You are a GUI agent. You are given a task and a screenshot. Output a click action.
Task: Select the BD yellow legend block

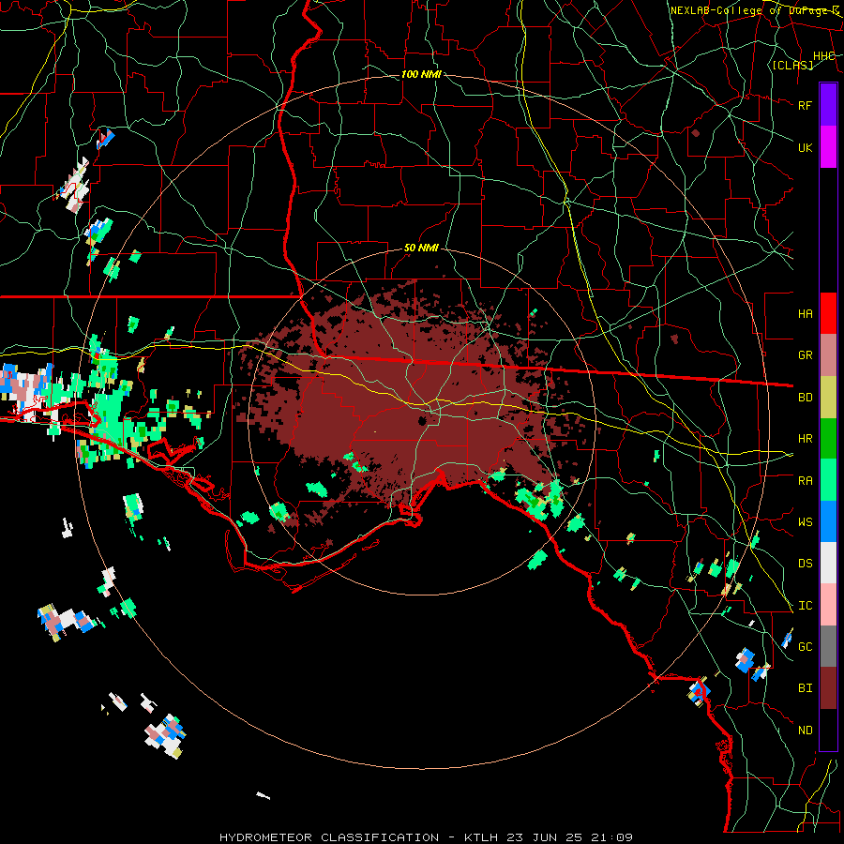click(828, 398)
